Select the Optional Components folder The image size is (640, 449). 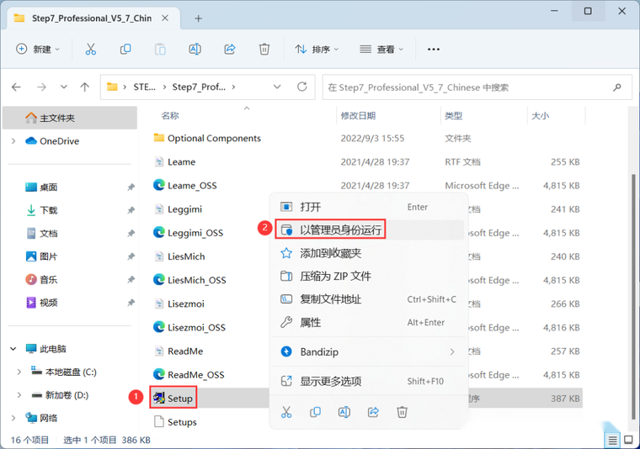[x=214, y=138]
